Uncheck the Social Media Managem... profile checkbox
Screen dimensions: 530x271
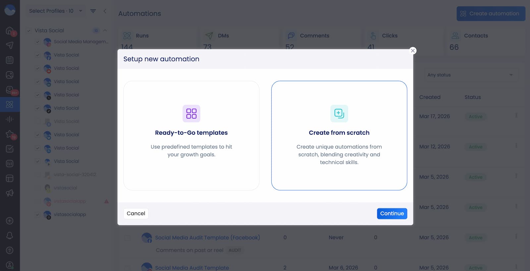click(37, 42)
